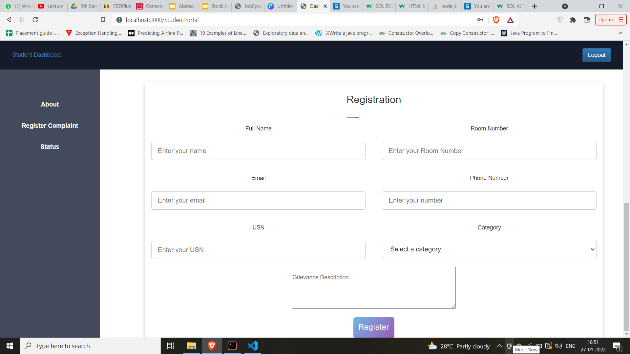This screenshot has height=354, width=630.
Task: Open the browser extensions puzzle icon
Action: pos(573,20)
